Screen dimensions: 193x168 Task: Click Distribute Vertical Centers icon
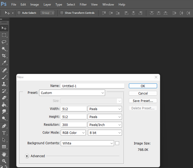[159, 13]
